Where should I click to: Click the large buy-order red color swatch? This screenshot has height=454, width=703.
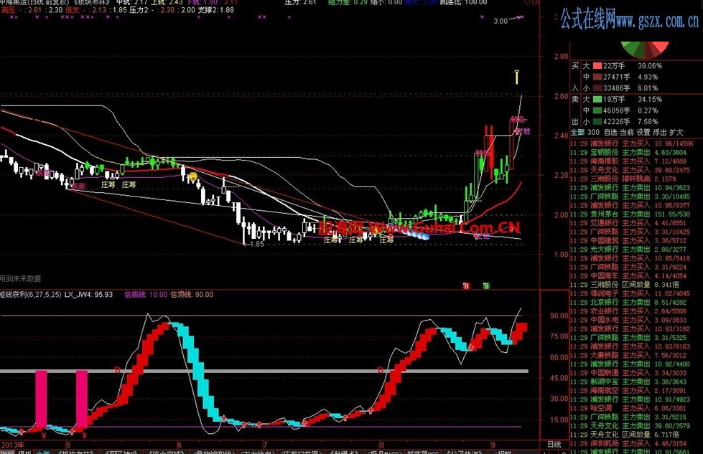point(597,66)
